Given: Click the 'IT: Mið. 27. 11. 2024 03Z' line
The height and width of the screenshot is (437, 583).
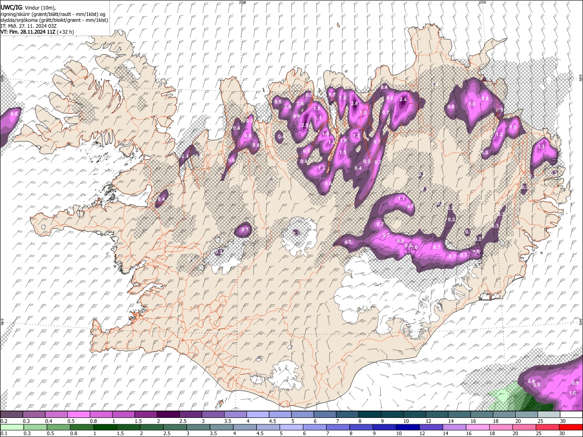Looking at the screenshot, I should 28,26.
